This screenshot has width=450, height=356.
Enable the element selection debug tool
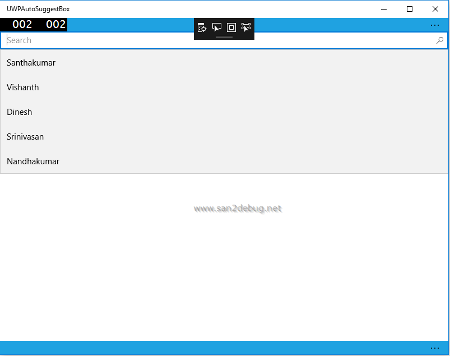tap(217, 27)
